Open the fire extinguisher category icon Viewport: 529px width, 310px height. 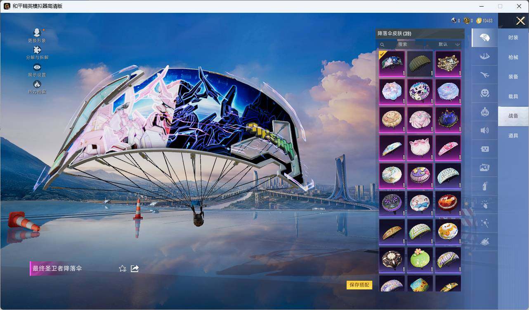click(x=485, y=186)
